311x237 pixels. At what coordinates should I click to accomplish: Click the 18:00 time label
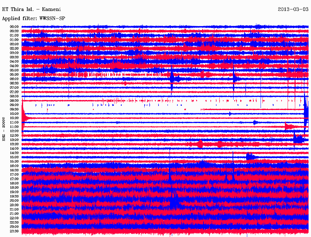click(14, 183)
